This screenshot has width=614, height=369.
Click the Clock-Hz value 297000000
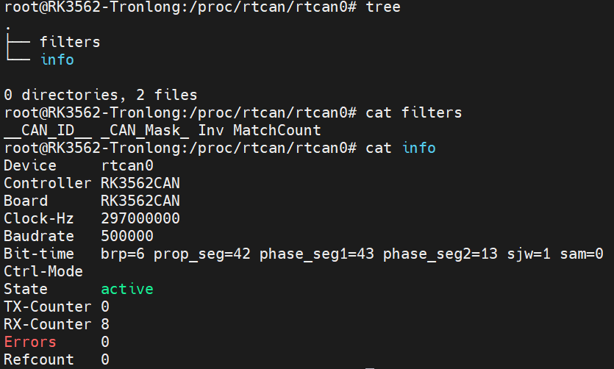pyautogui.click(x=140, y=218)
